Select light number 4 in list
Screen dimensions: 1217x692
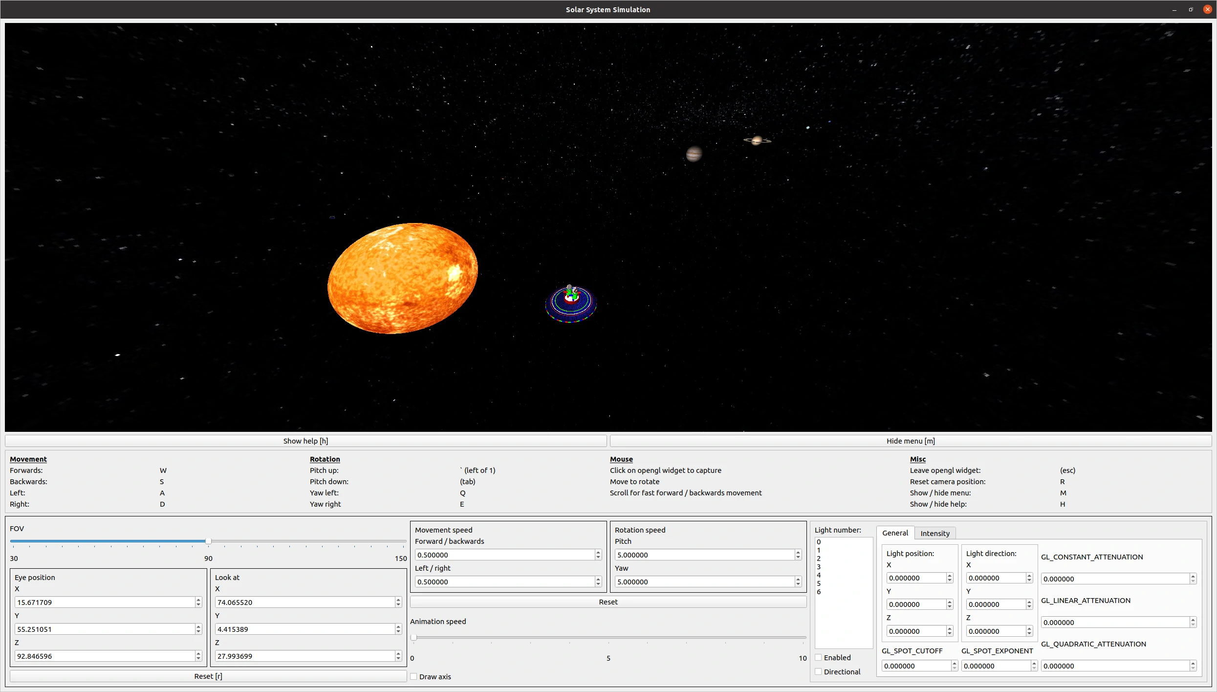[843, 575]
